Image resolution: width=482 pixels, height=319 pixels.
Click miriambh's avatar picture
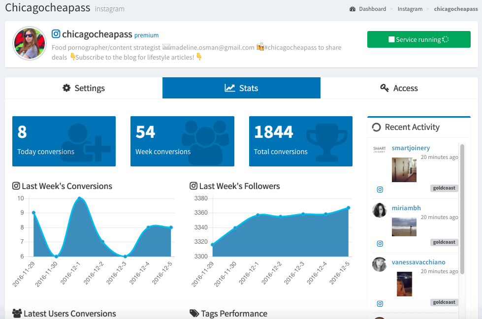380,210
